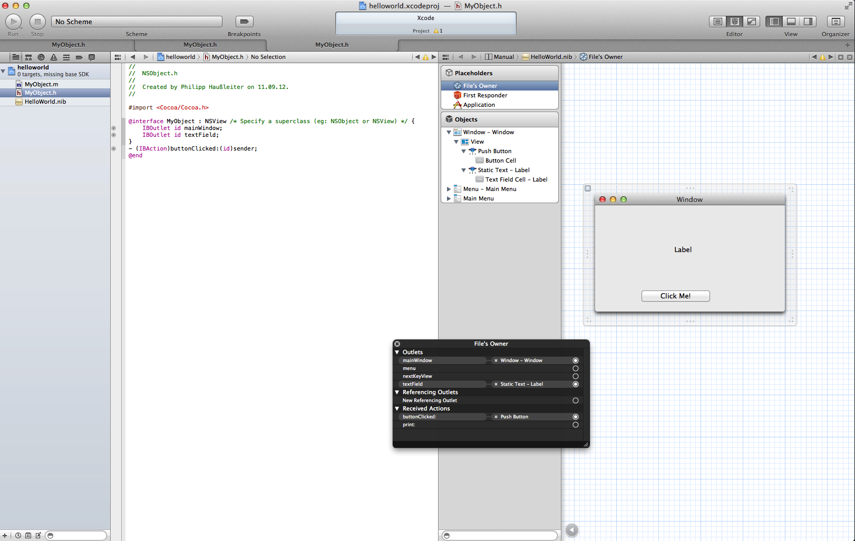This screenshot has width=855, height=541.
Task: Show the Version editor
Action: tap(752, 22)
